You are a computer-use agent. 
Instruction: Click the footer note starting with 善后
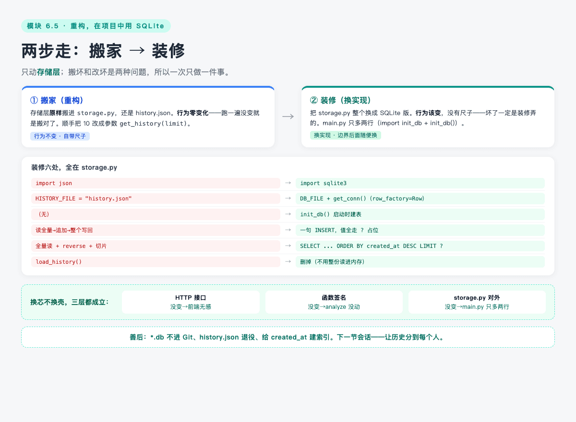click(288, 337)
